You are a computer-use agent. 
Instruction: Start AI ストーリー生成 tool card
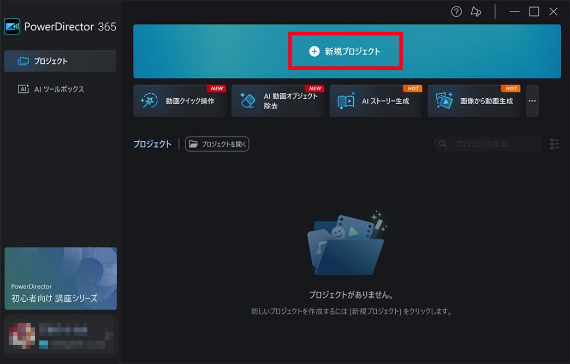coord(376,100)
